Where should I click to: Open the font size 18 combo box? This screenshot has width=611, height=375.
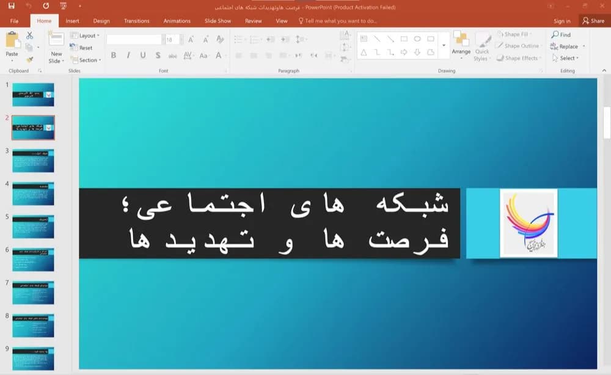pyautogui.click(x=174, y=39)
